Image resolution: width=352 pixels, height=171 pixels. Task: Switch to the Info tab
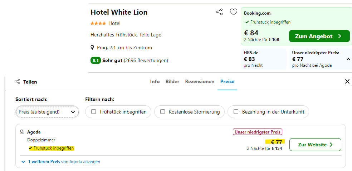pyautogui.click(x=155, y=82)
